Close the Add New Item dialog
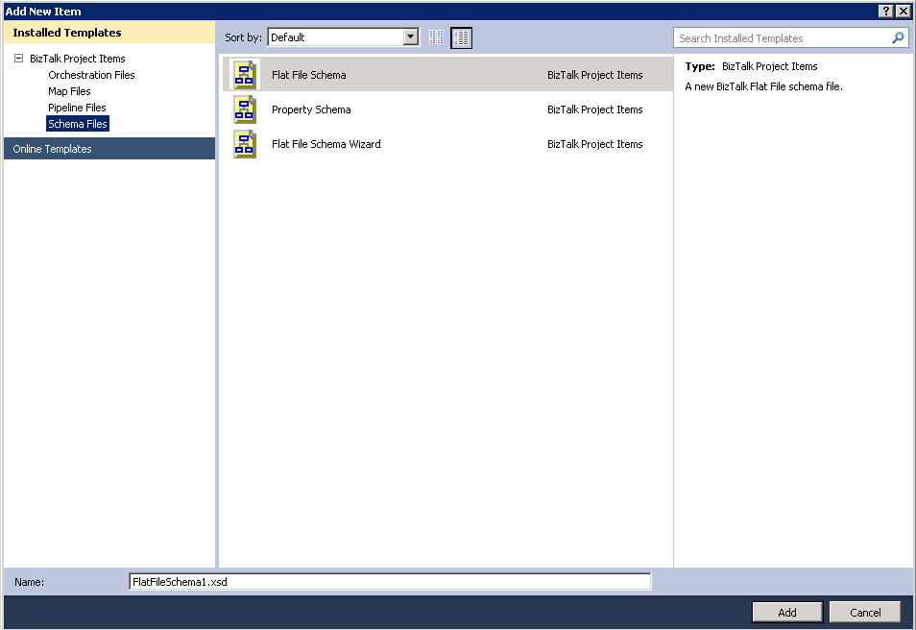The width and height of the screenshot is (916, 630). point(904,11)
